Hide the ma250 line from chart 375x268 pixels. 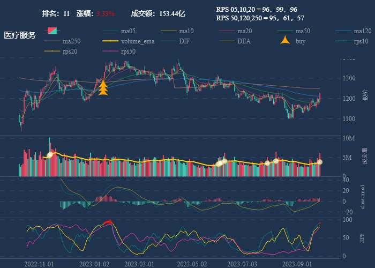tap(54, 41)
